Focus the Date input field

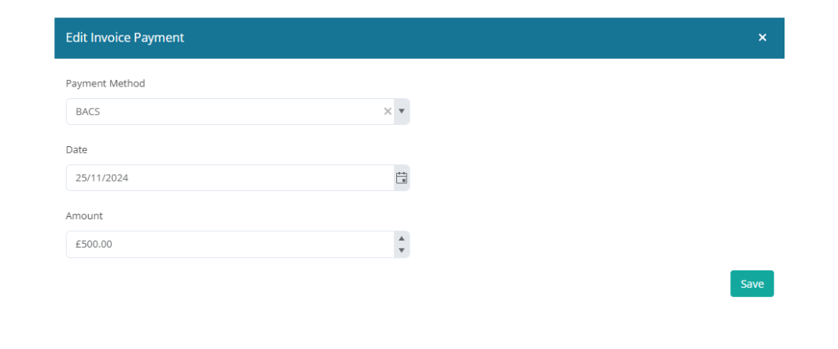(230, 178)
